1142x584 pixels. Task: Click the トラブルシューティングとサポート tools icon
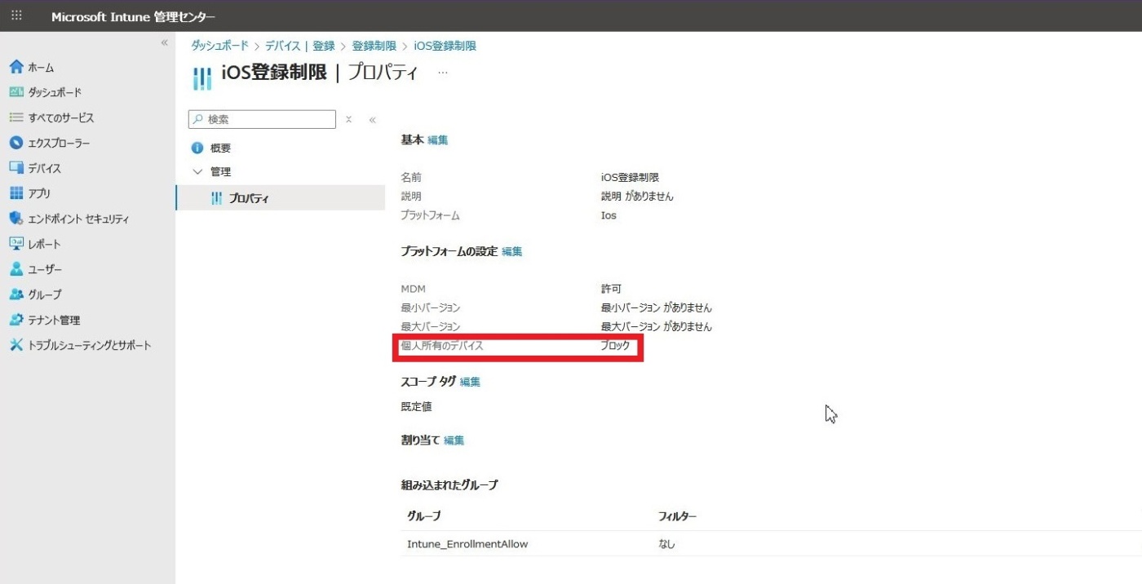[15, 345]
